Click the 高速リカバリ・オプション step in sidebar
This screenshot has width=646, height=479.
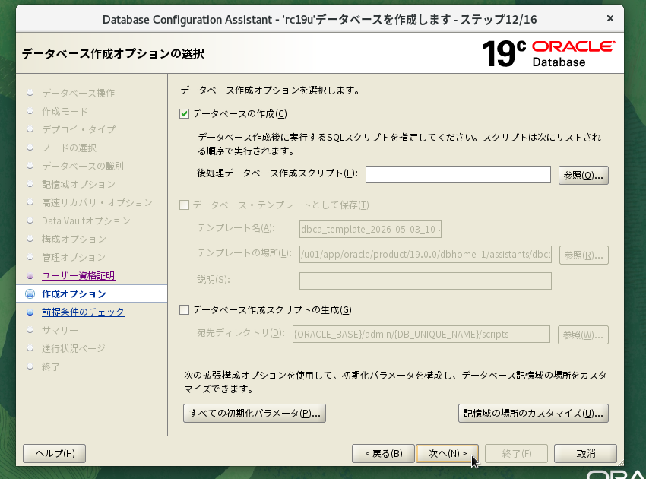click(97, 203)
